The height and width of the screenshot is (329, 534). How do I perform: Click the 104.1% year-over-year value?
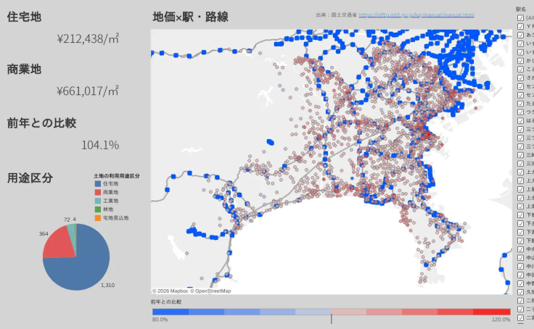coord(100,145)
